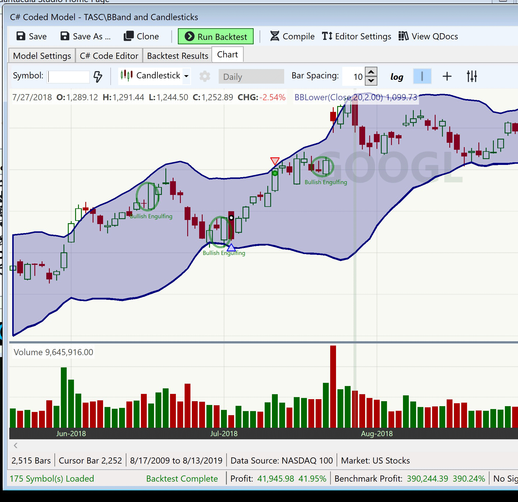518x502 pixels.
Task: Click the Clone model icon
Action: coord(128,36)
